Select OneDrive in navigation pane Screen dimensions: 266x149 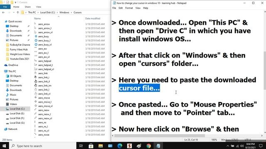pos(11,65)
